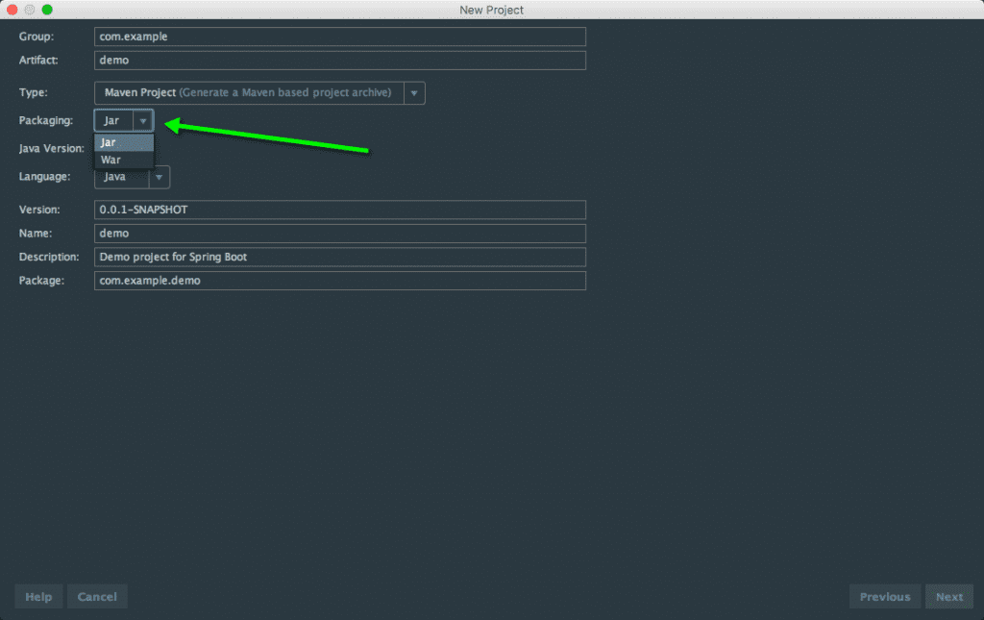Click the Packaging dropdown arrow icon
This screenshot has height=620, width=984.
click(x=143, y=119)
